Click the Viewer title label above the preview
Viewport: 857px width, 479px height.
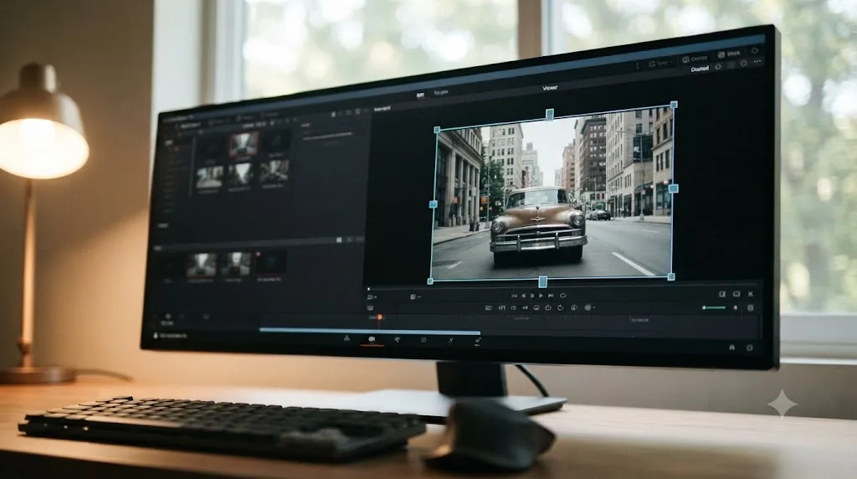(x=550, y=87)
